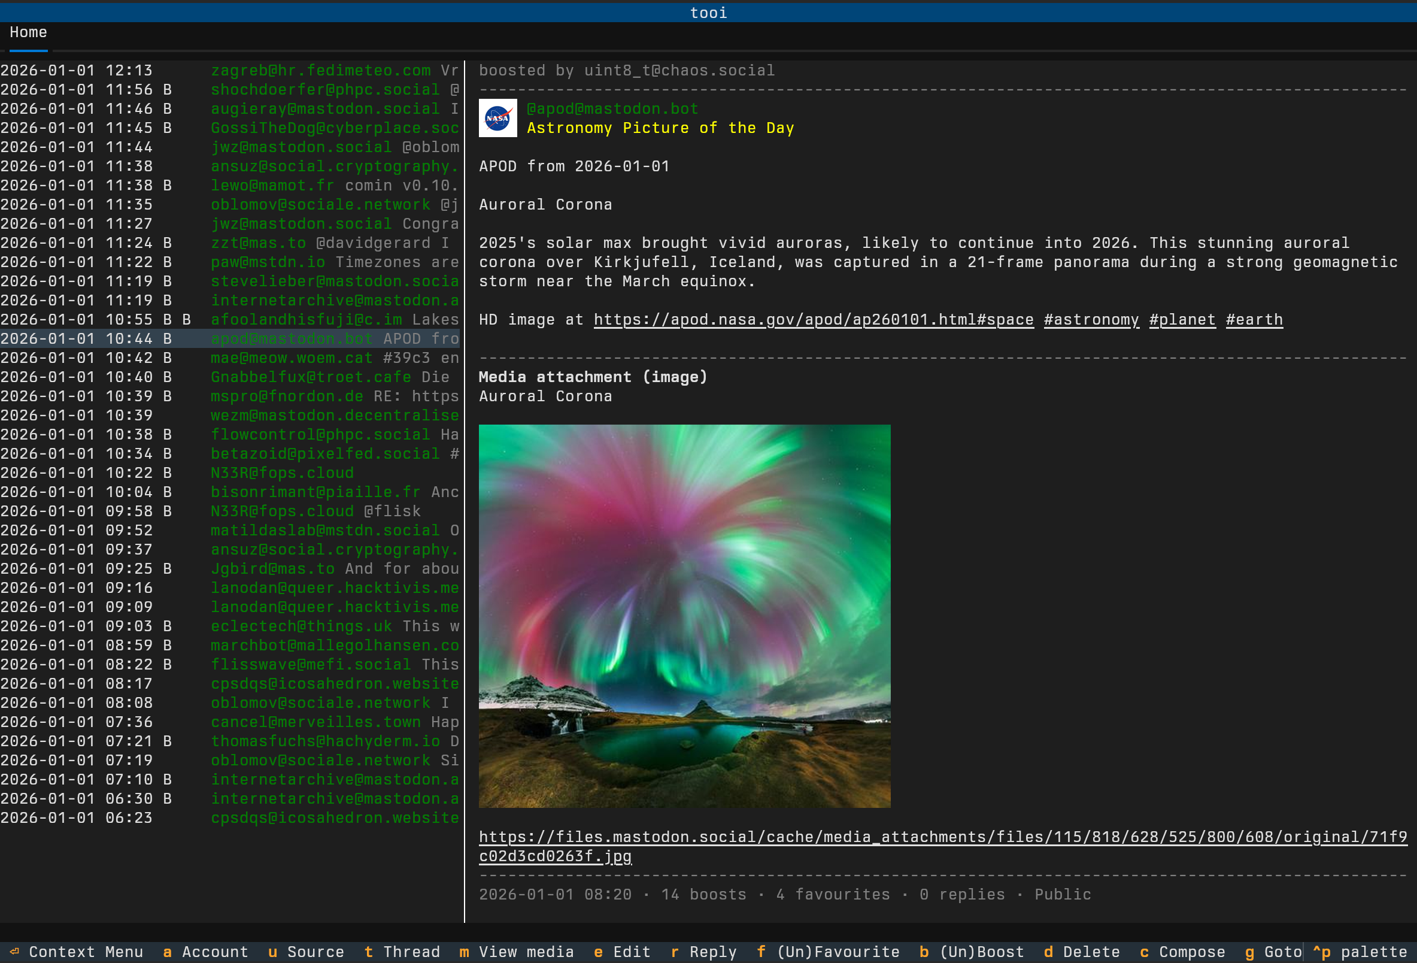Select the Home tab

(x=28, y=32)
